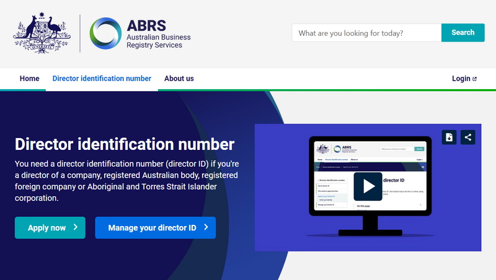Screen dimensions: 496x280
Task: Click the Director identification number heading
Action: (125, 144)
